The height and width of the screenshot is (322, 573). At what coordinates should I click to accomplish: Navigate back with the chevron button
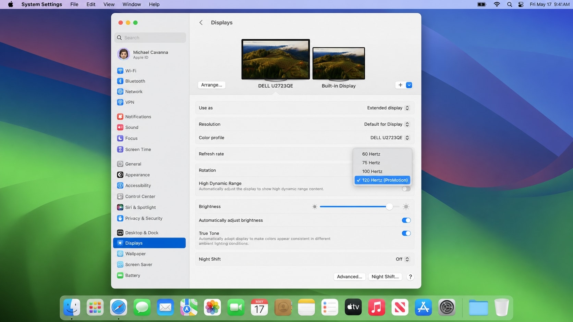click(201, 23)
